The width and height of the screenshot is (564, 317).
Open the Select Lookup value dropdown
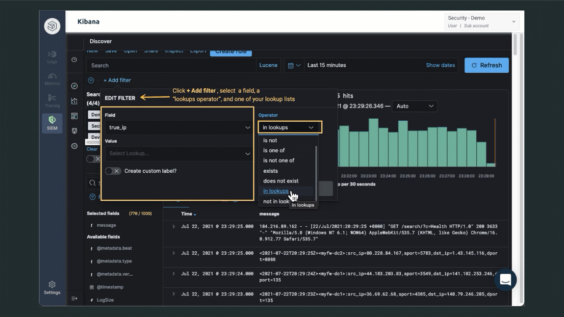179,154
